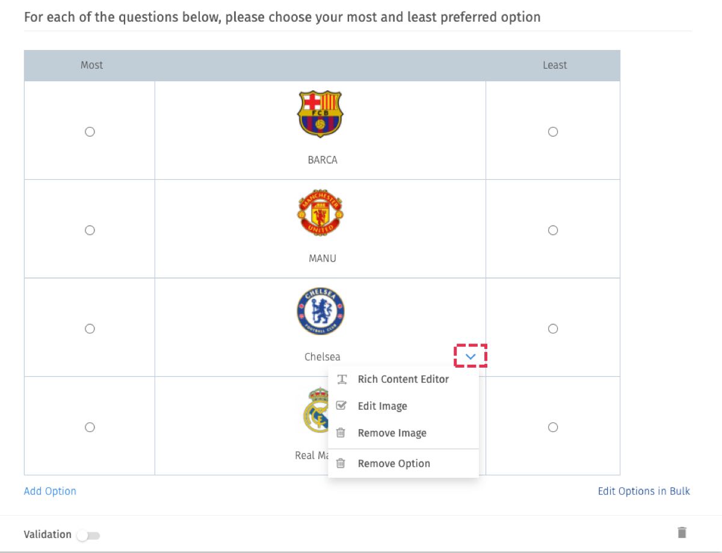Open the Chelsea option dropdown chevron
This screenshot has height=553, width=722.
471,356
